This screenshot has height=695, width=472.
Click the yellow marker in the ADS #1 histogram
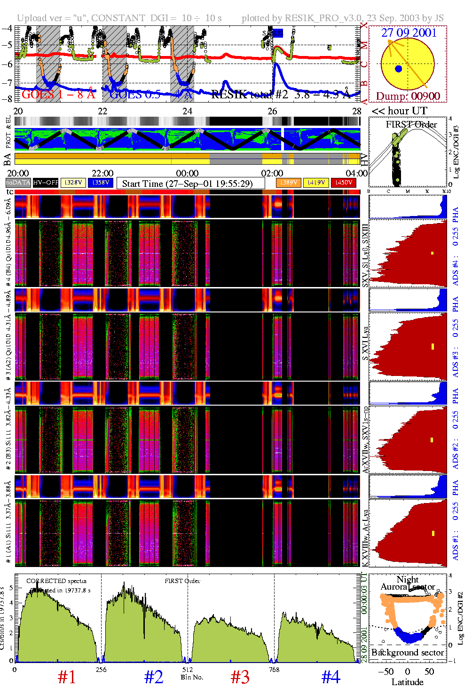point(433,533)
